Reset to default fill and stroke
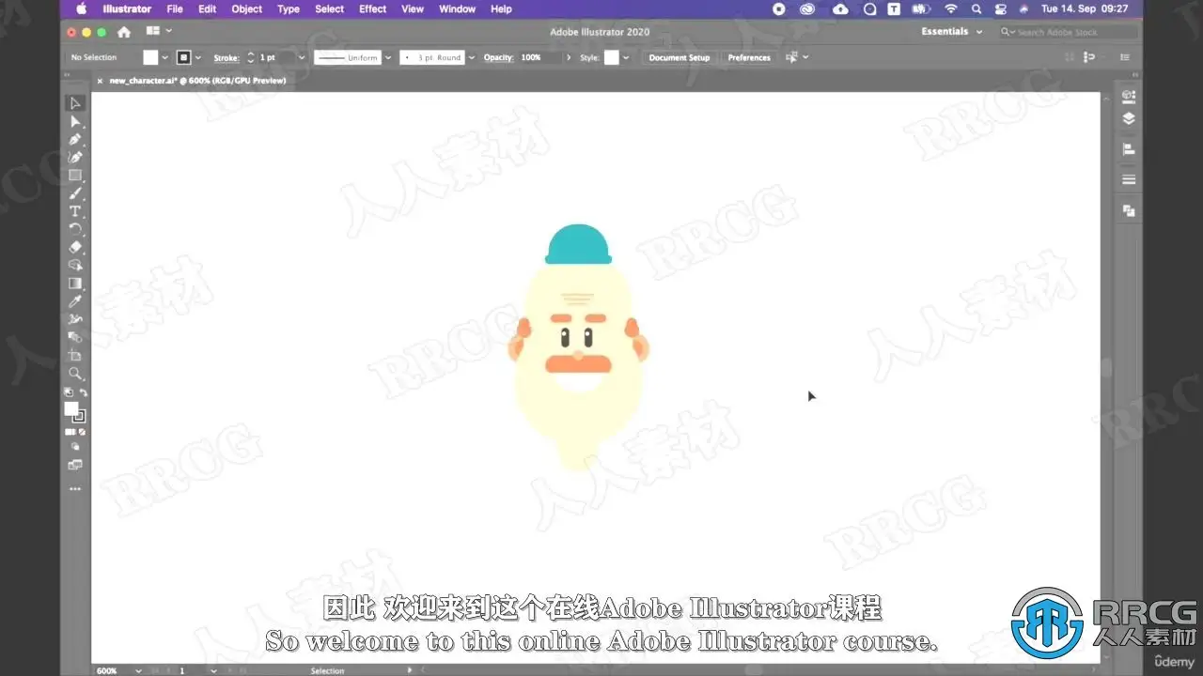This screenshot has width=1203, height=676. click(x=68, y=392)
